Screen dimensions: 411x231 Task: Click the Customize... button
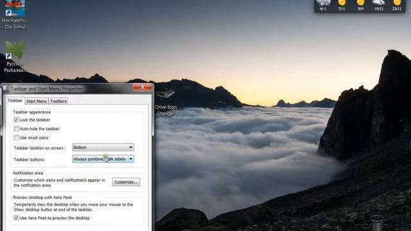pyautogui.click(x=126, y=182)
